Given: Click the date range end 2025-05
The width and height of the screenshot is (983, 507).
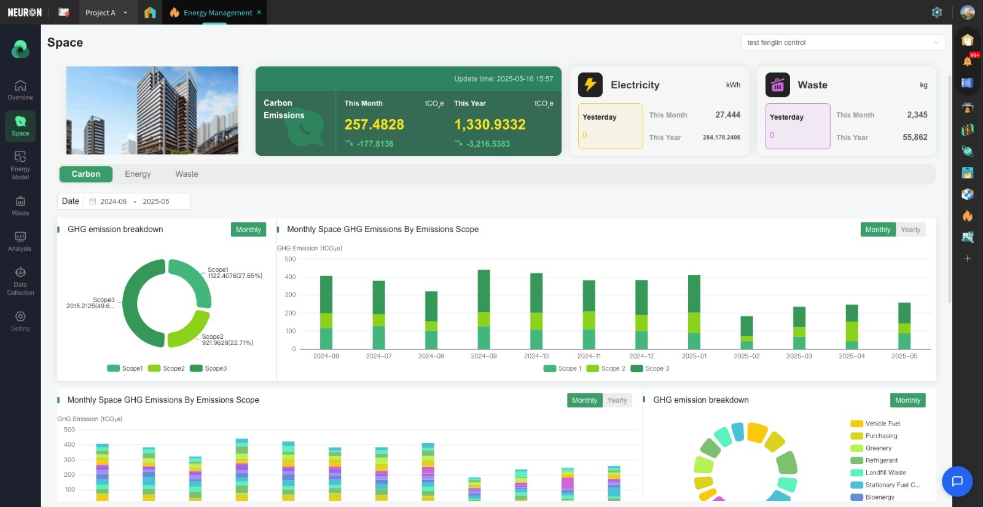Looking at the screenshot, I should 156,201.
